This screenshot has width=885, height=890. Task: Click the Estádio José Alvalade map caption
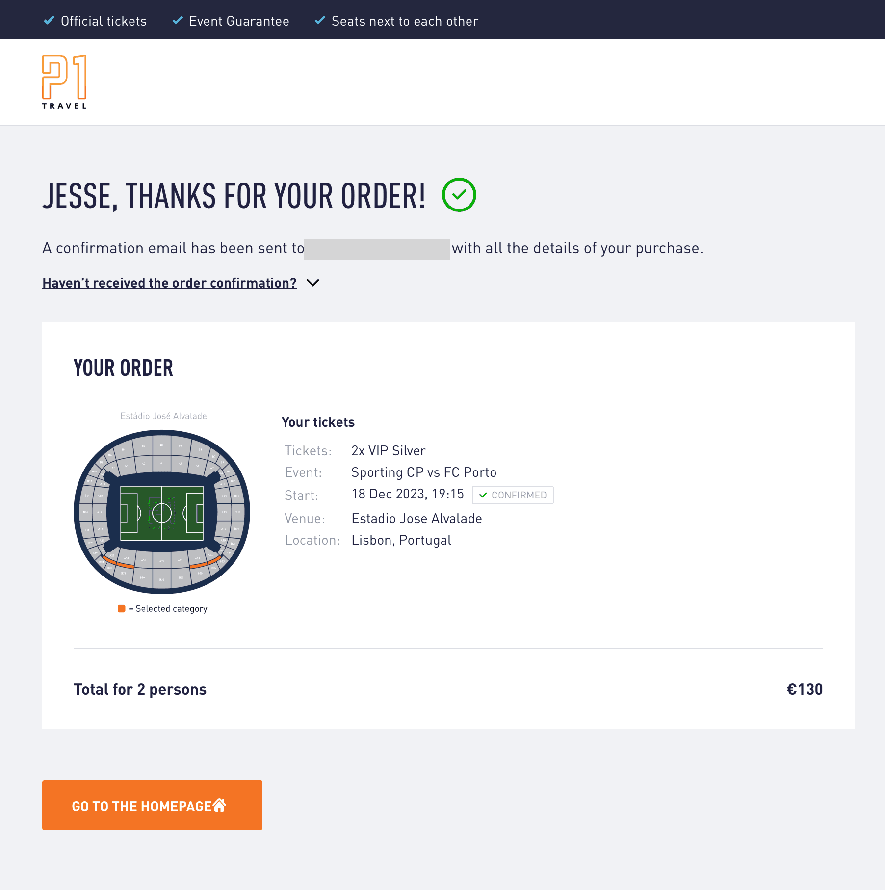pyautogui.click(x=163, y=416)
